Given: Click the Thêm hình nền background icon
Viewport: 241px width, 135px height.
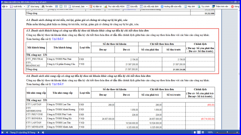Looking at the screenshot, I should (214, 7).
